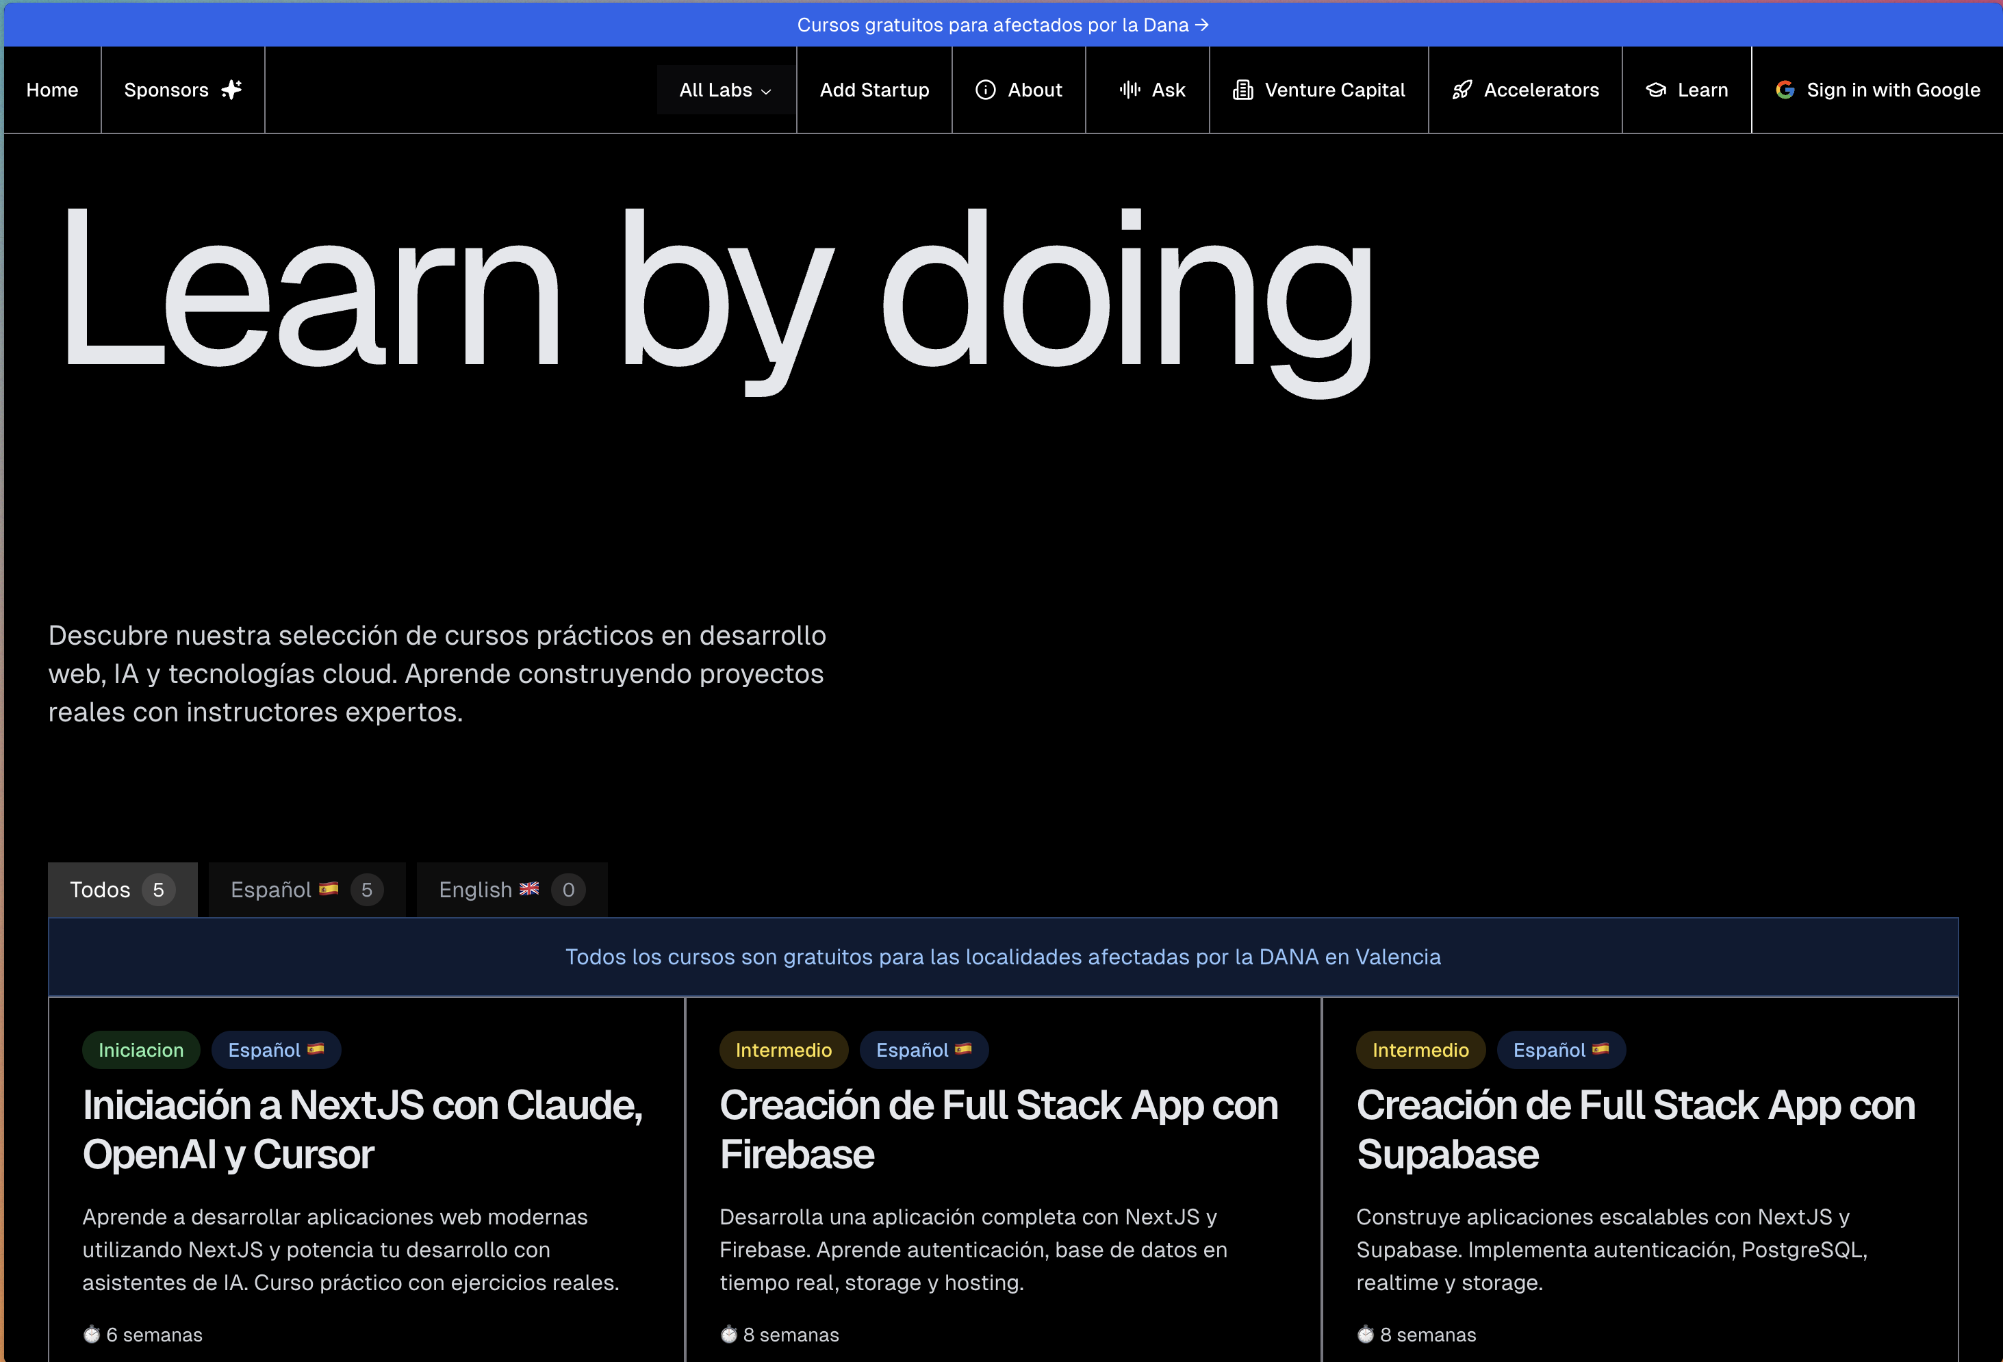Screen dimensions: 2003x1362
Task: Expand the All Labs dropdown
Action: click(725, 90)
